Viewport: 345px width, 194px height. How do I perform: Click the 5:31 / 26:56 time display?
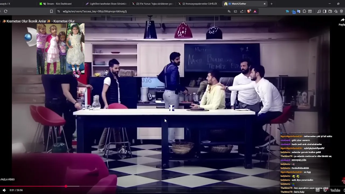coord(16,190)
